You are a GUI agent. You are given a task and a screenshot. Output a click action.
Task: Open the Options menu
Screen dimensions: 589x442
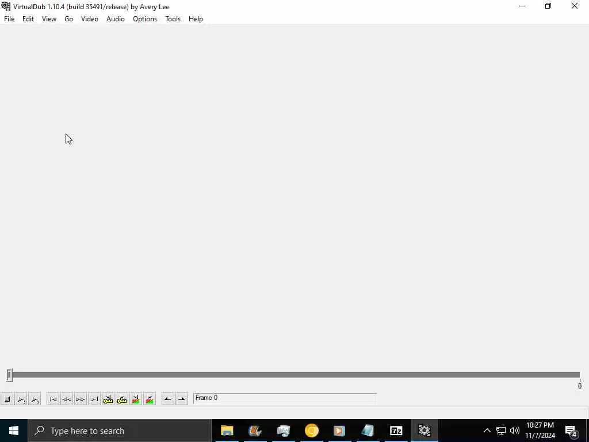(145, 19)
